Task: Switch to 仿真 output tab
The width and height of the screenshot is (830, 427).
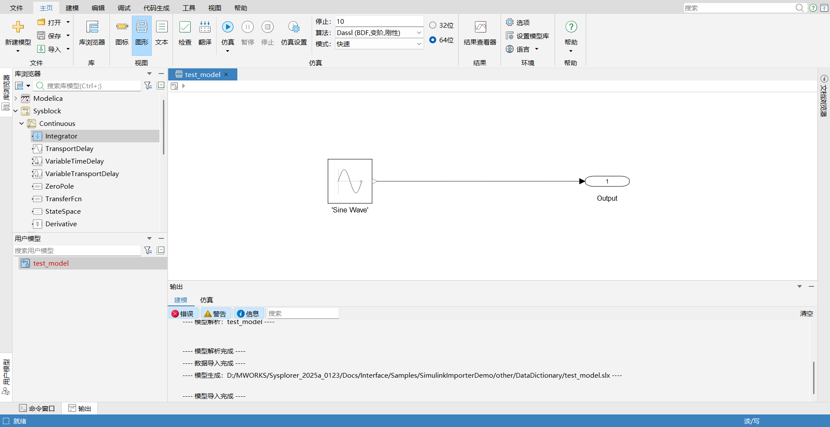Action: click(x=206, y=300)
